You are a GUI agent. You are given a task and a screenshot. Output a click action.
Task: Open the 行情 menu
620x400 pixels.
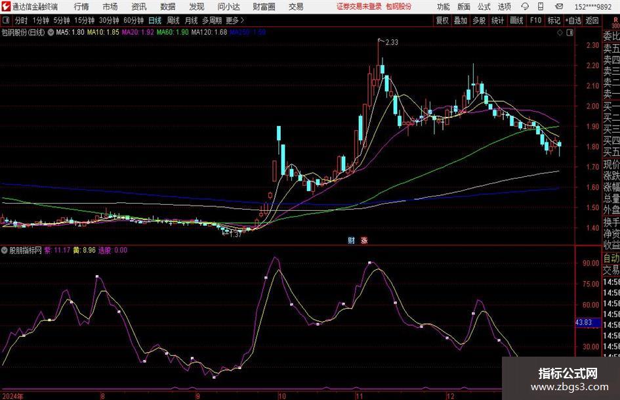click(81, 7)
